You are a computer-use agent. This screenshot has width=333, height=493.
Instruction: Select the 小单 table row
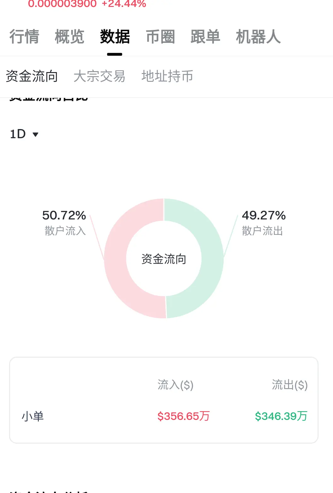click(x=164, y=416)
